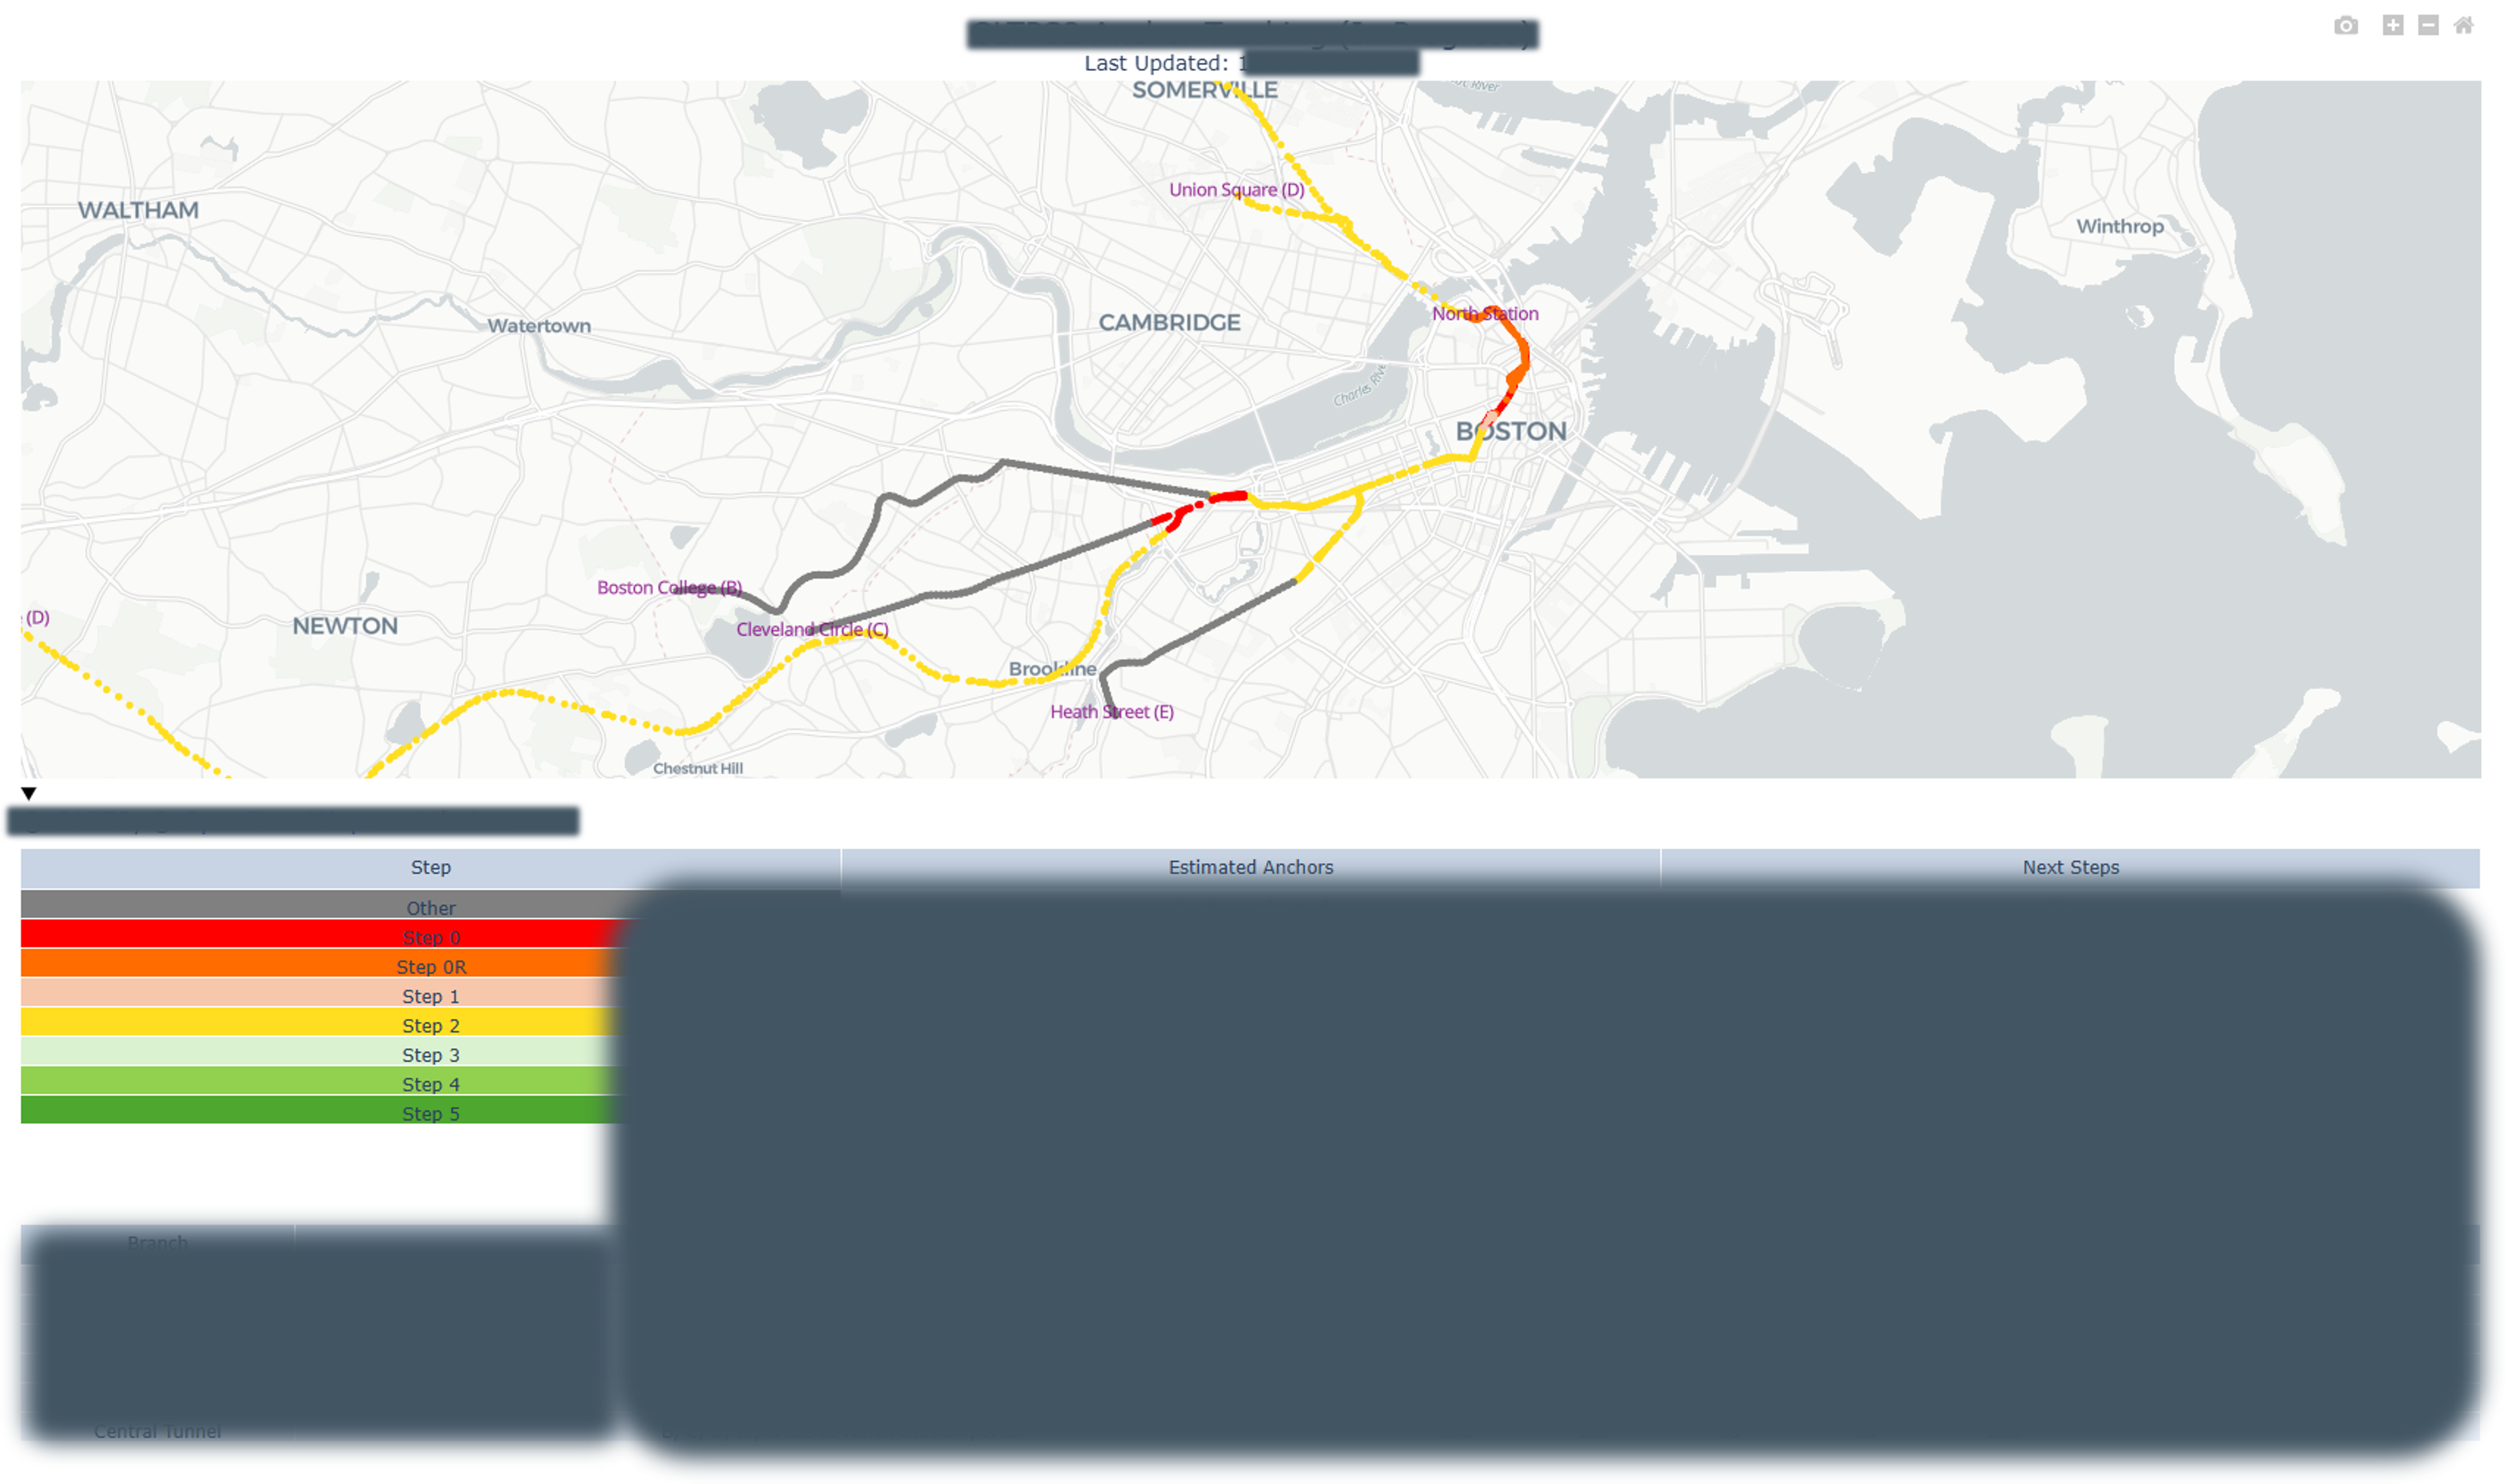Screen dimensions: 2506x1484
Task: Collapse the summary section with the black triangle
Action: (x=29, y=794)
